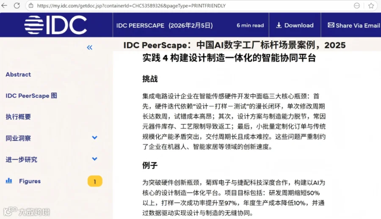The height and width of the screenshot is (219, 381).
Task: Click the heading 实践 4 构建设计制造一体化的智能协同平台
Action: [x=229, y=58]
